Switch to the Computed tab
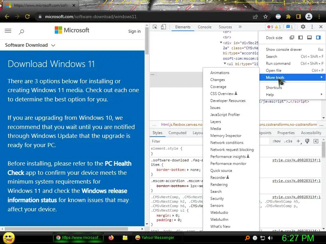This screenshot has height=244, width=326. [177, 133]
